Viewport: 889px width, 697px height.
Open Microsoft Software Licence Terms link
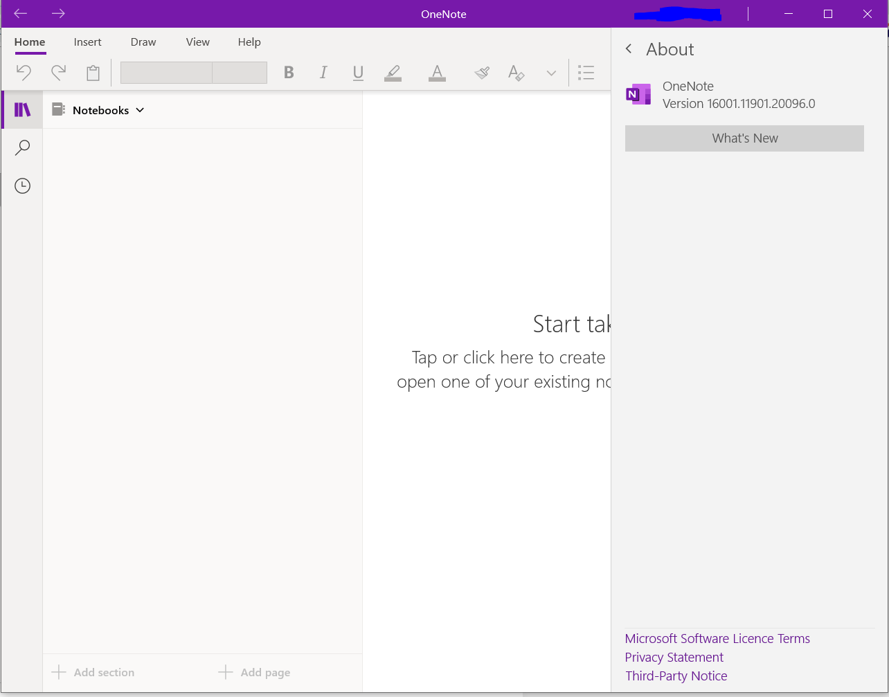coord(717,639)
